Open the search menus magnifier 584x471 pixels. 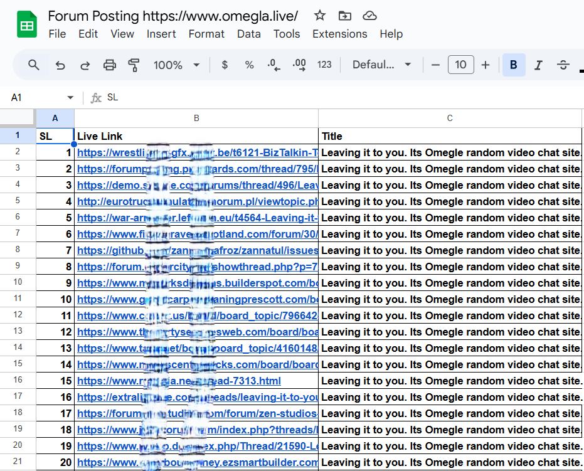coord(34,65)
